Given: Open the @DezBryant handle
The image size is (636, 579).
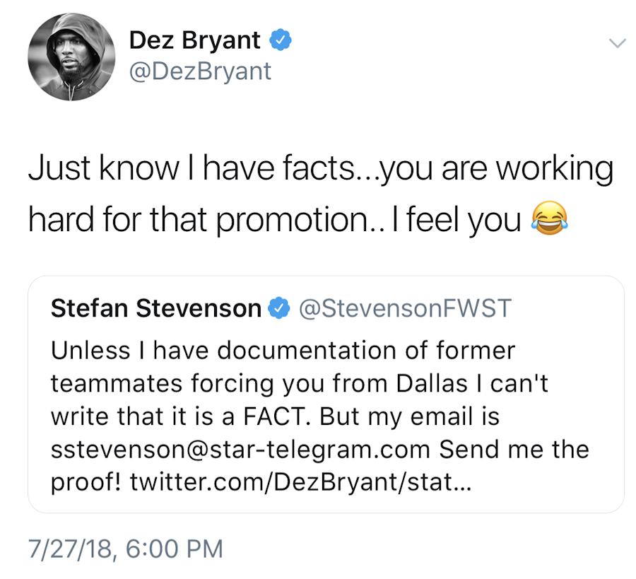Looking at the screenshot, I should [200, 71].
